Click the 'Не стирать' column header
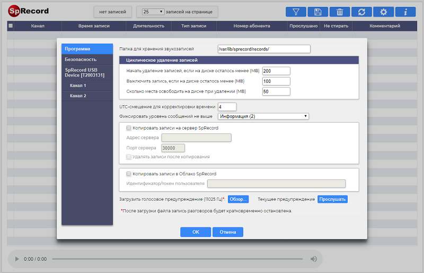 click(x=336, y=26)
